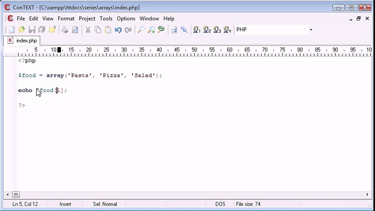Click the Copy icon in the toolbar
375x211 pixels.
click(x=98, y=30)
